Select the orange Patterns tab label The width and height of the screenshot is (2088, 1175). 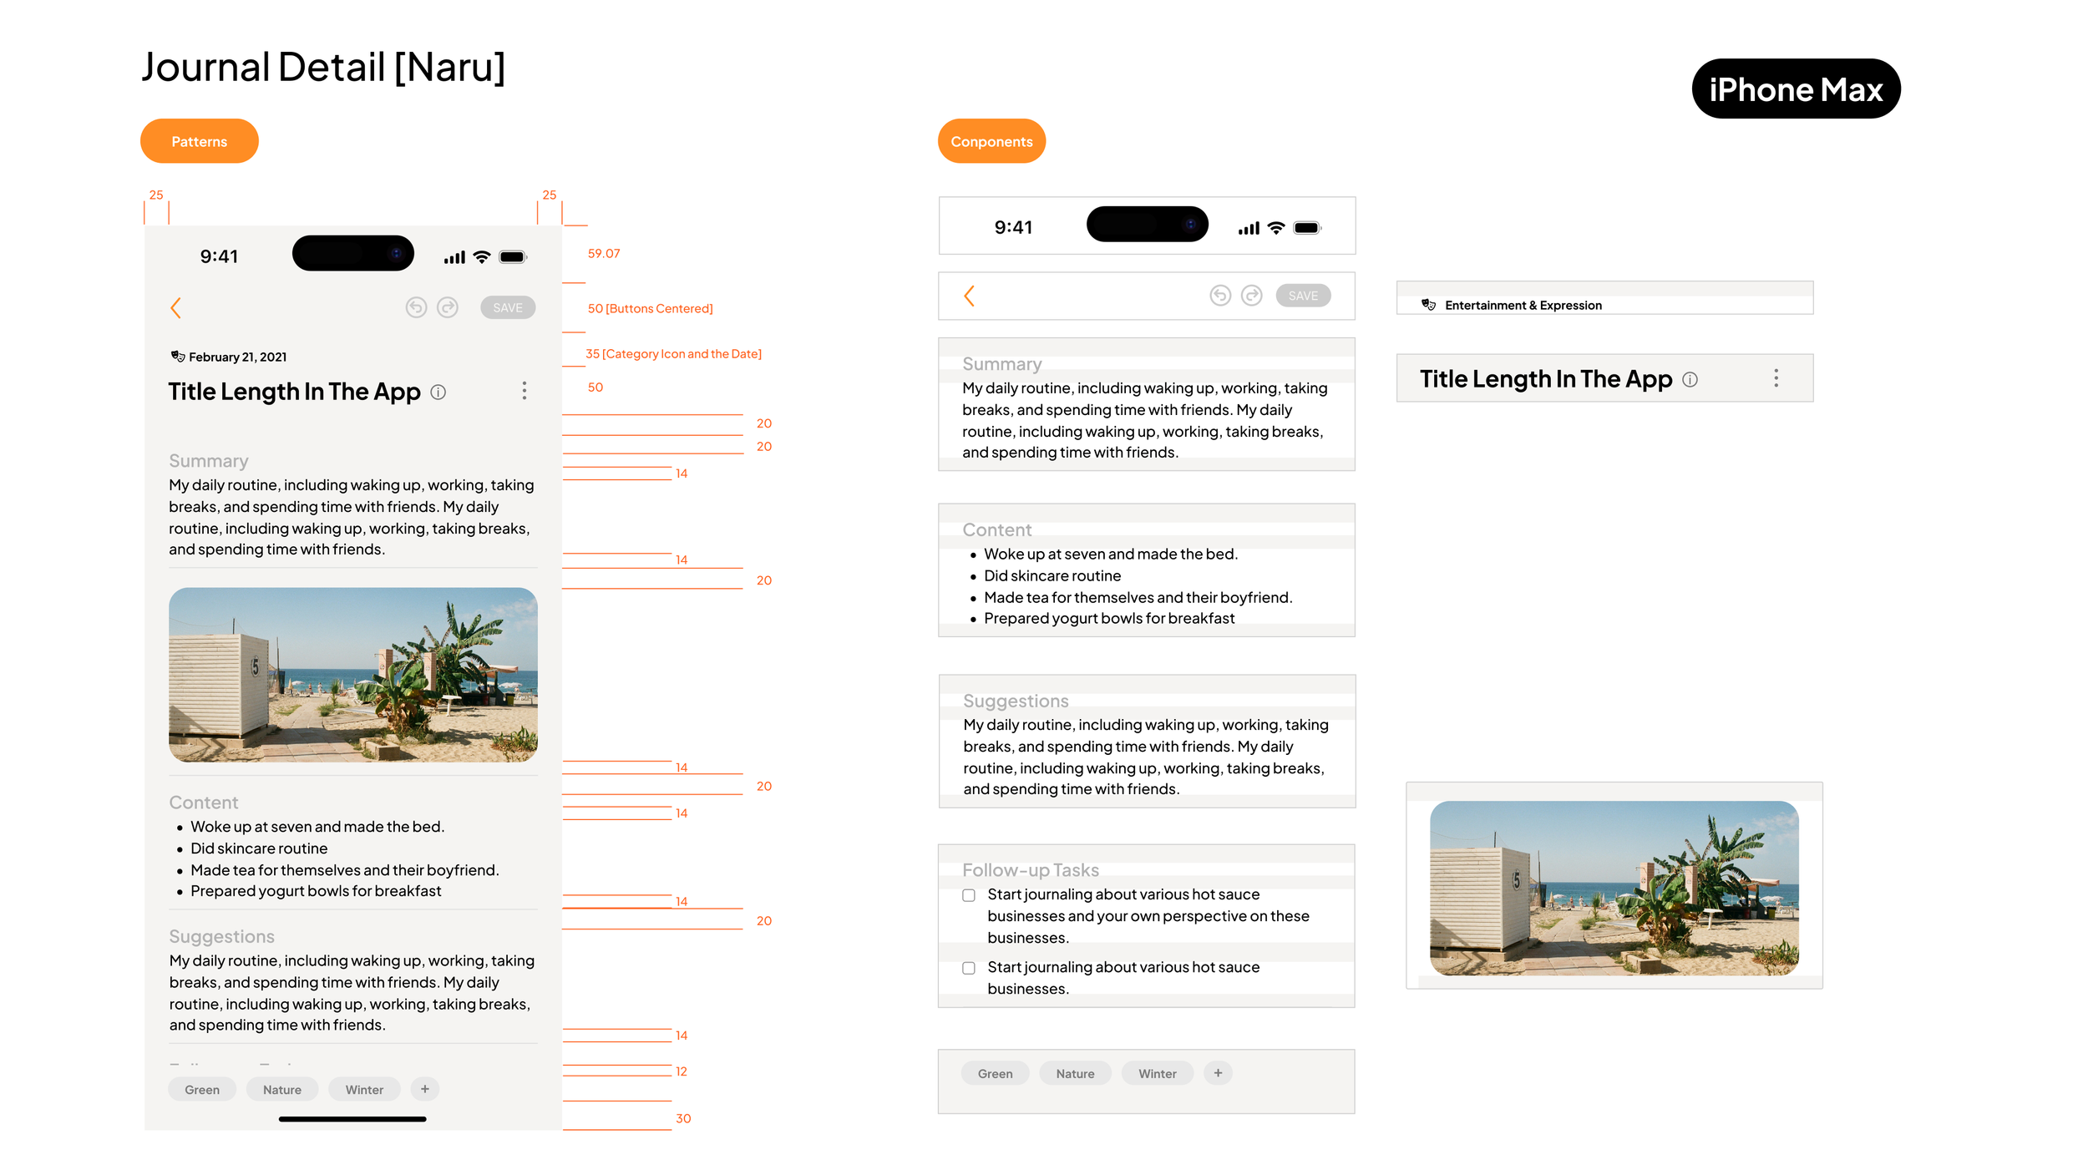pos(199,141)
